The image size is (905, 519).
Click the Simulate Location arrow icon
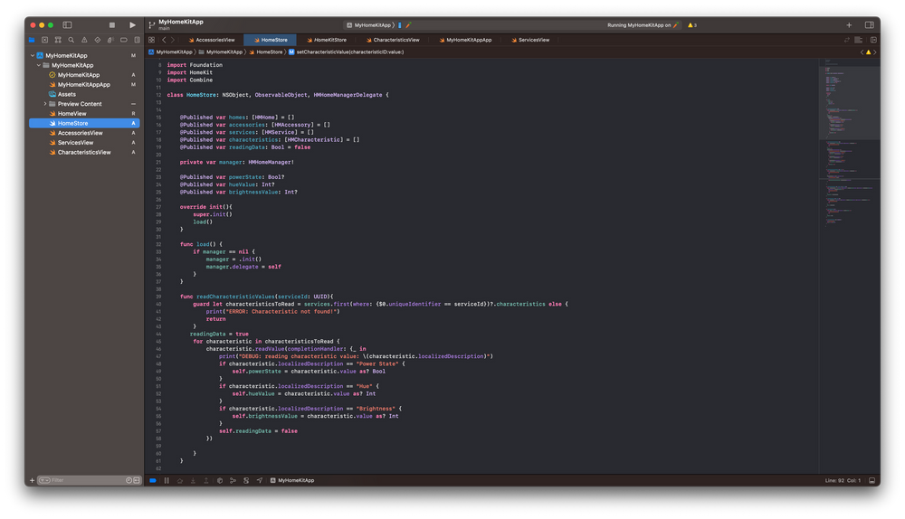(260, 480)
